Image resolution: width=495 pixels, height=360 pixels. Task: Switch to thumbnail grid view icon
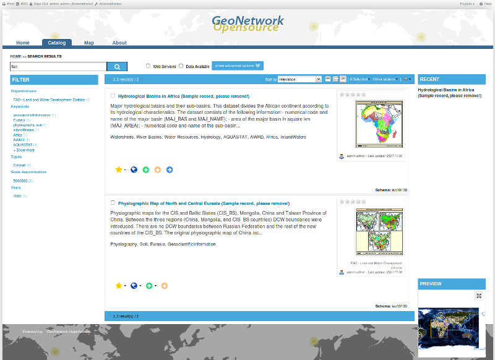(335, 79)
